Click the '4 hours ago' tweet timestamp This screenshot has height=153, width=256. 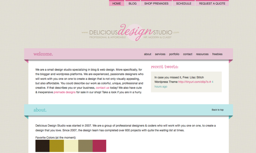point(184,84)
